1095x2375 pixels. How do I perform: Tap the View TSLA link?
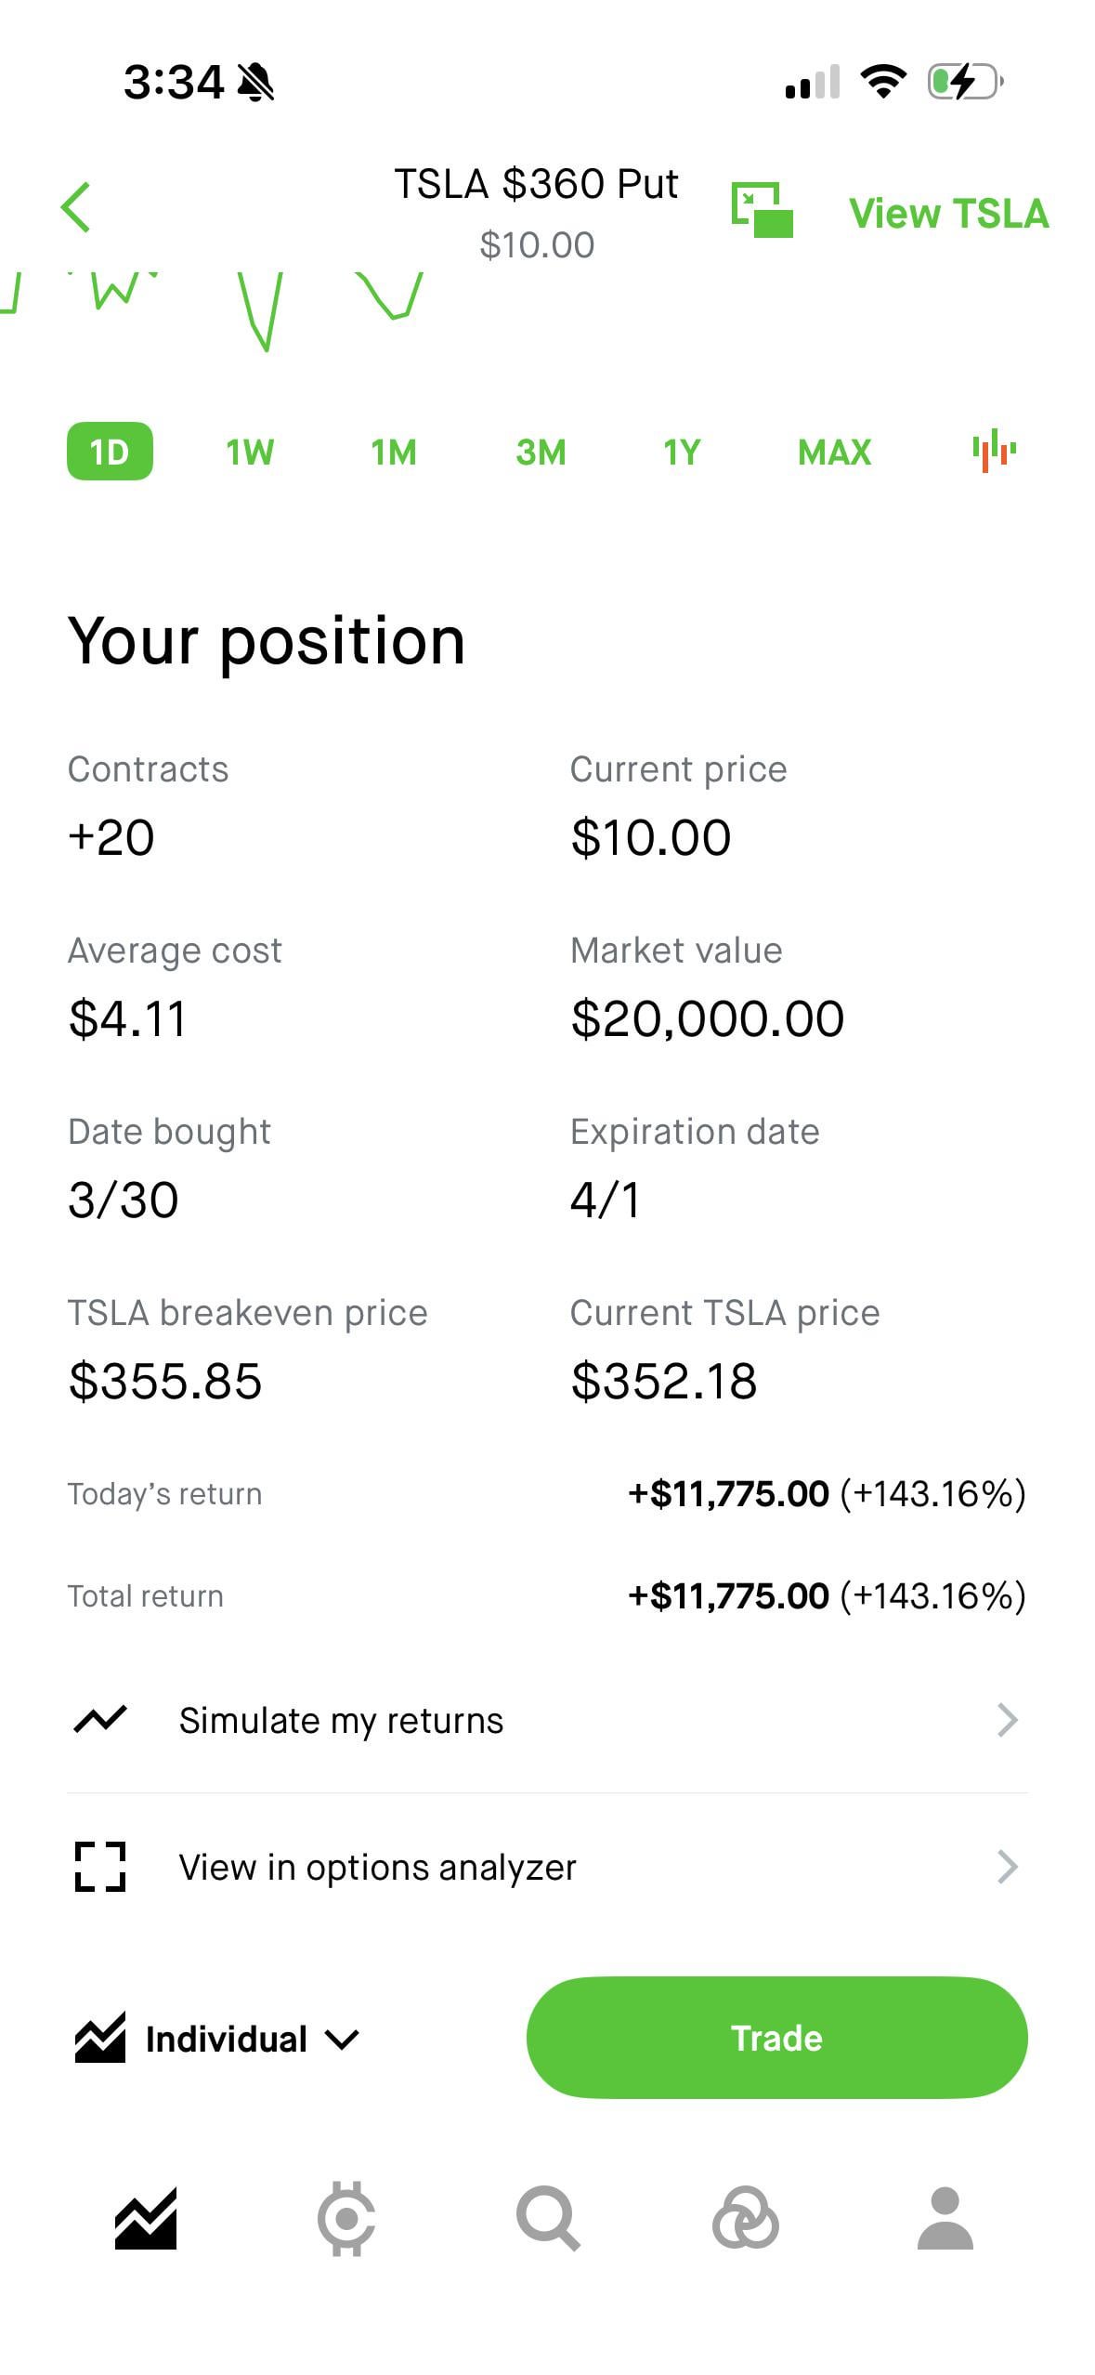pyautogui.click(x=948, y=214)
